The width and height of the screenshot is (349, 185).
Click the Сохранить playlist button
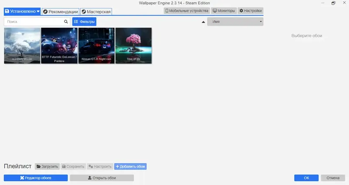coord(73,166)
